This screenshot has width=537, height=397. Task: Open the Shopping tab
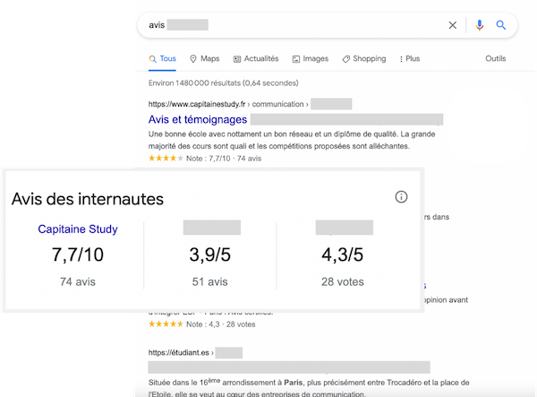point(364,58)
